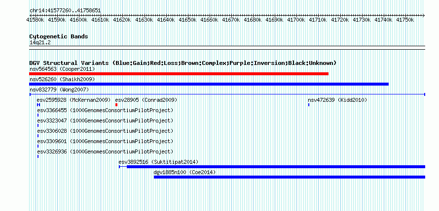
Task: Click the DGV Structural Variants track title
Action: [x=183, y=63]
